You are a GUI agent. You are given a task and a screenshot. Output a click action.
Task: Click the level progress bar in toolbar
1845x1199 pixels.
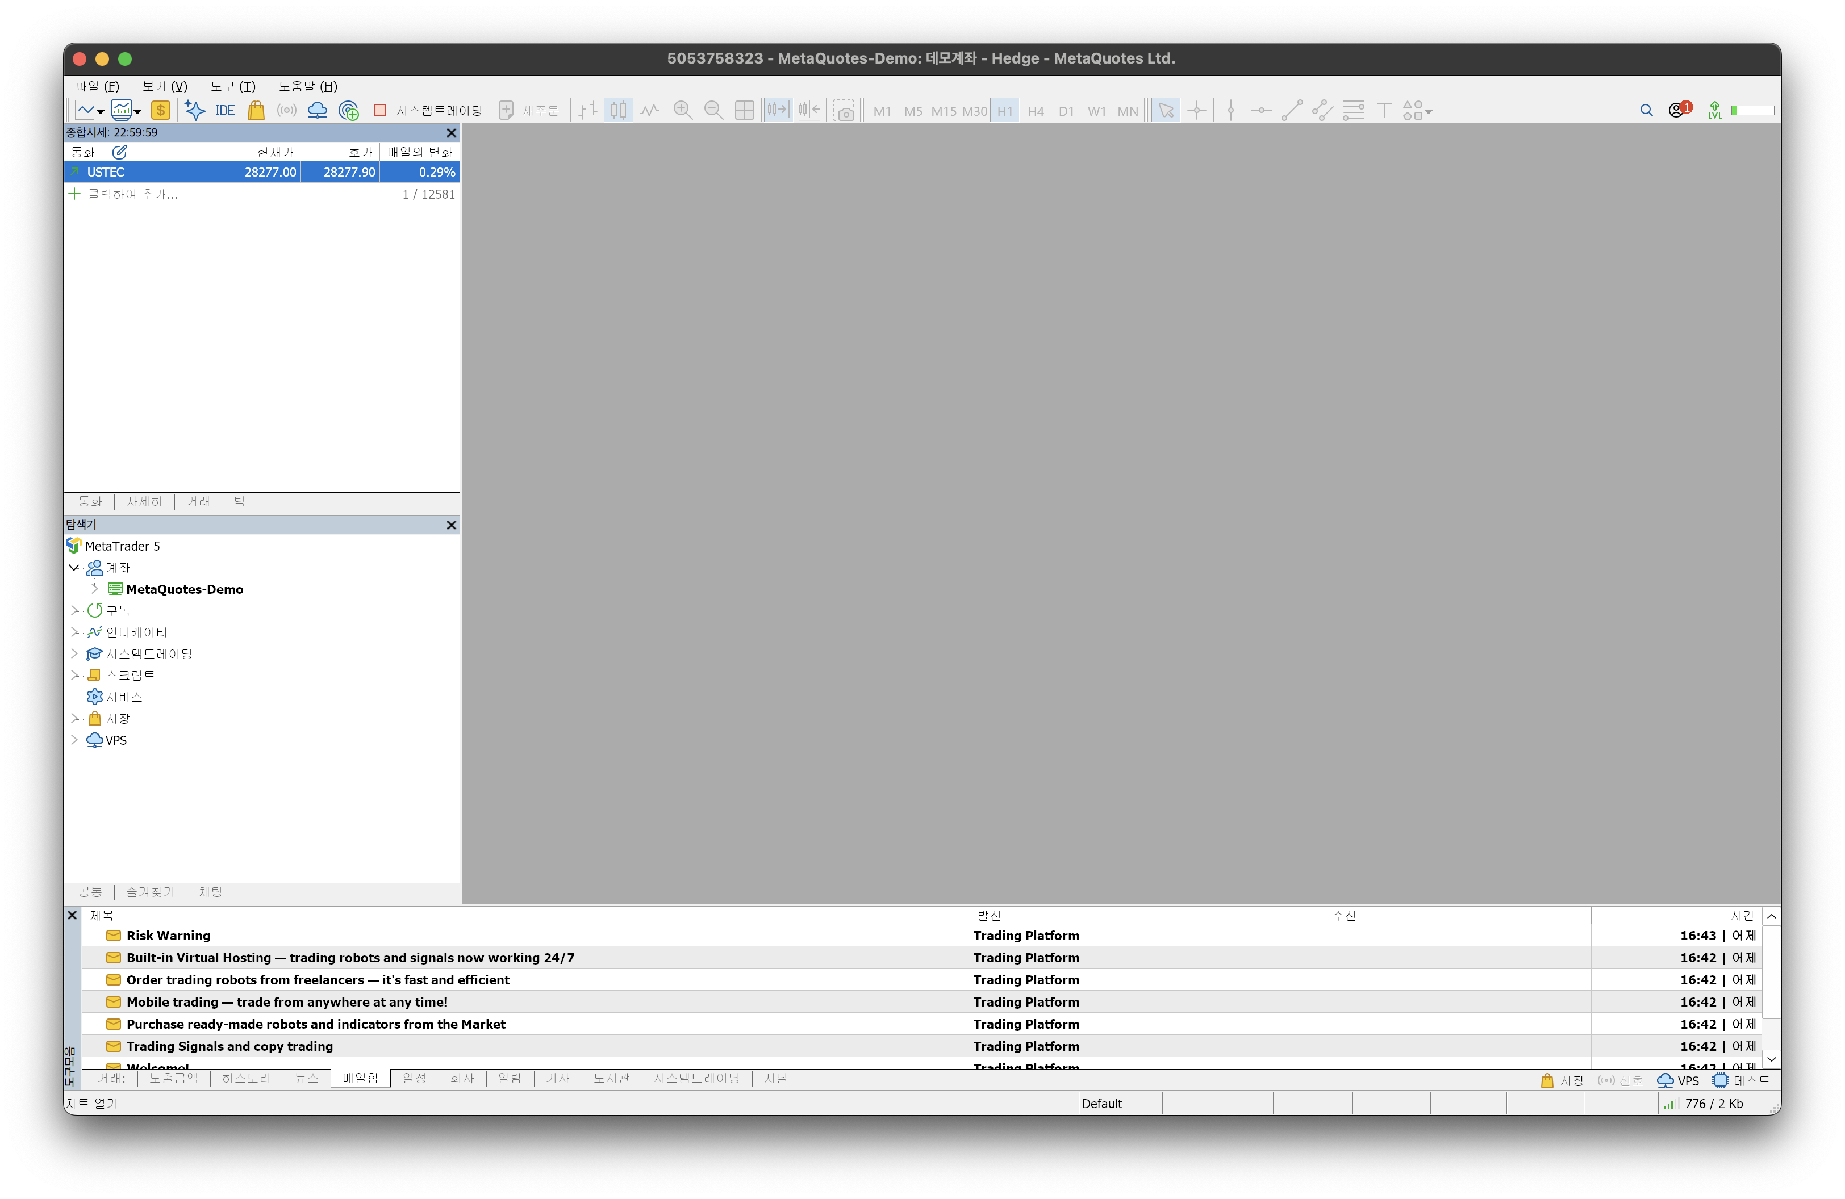(x=1753, y=111)
